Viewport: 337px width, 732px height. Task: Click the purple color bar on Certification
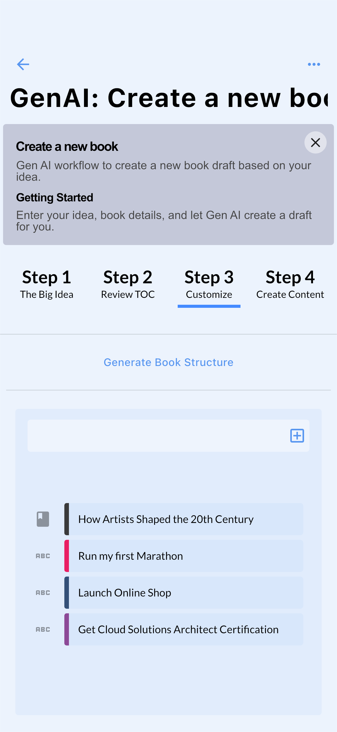click(x=67, y=629)
